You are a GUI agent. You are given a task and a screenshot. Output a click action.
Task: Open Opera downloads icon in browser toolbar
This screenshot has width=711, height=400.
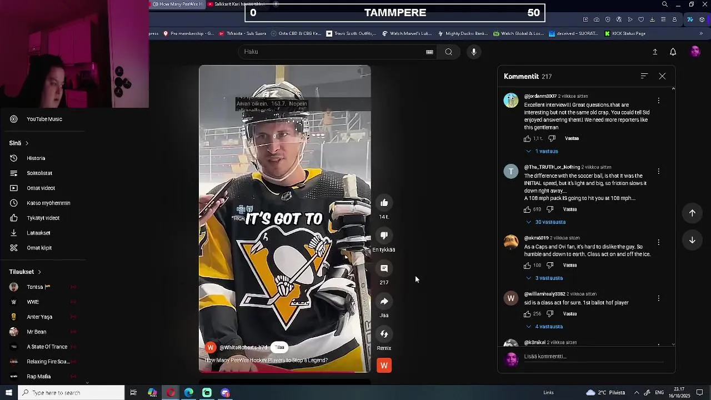(x=652, y=19)
